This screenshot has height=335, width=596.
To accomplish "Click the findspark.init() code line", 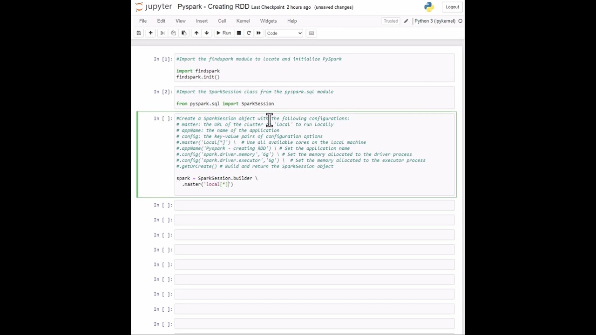I will pyautogui.click(x=198, y=77).
